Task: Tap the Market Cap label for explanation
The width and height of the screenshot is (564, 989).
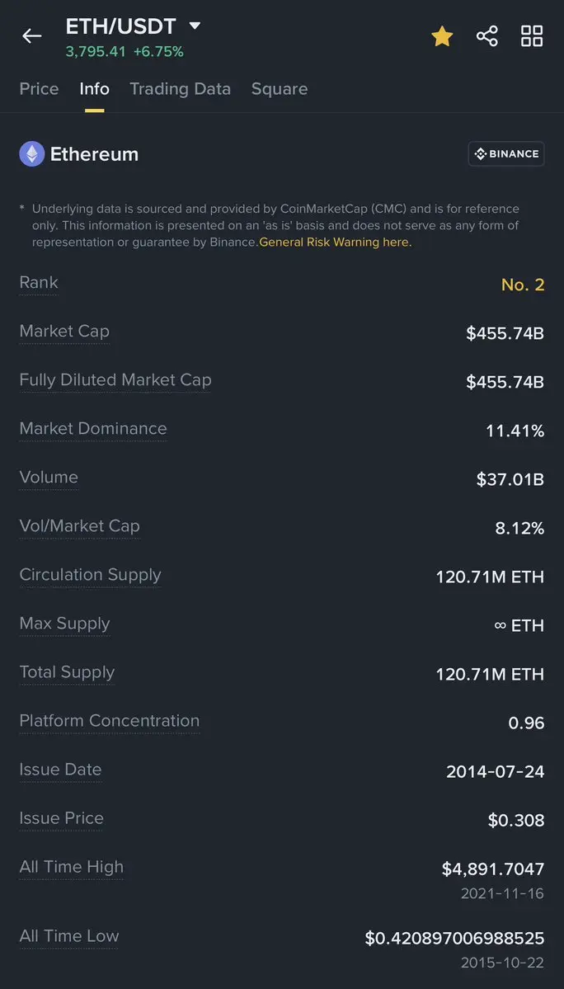Action: pos(64,331)
